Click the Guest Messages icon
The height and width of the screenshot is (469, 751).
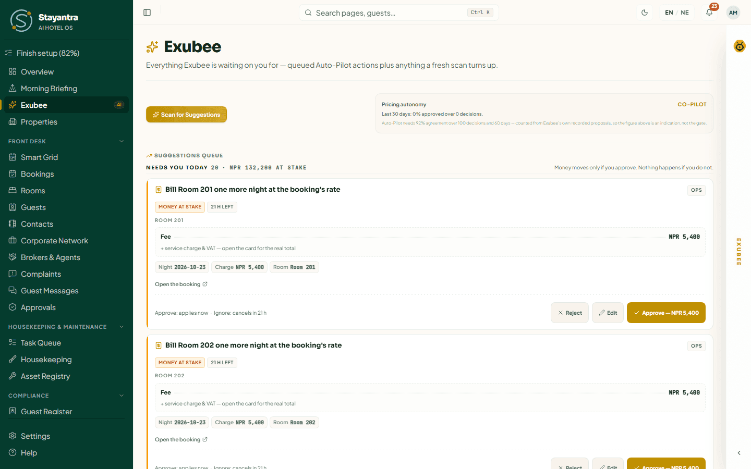coord(13,290)
